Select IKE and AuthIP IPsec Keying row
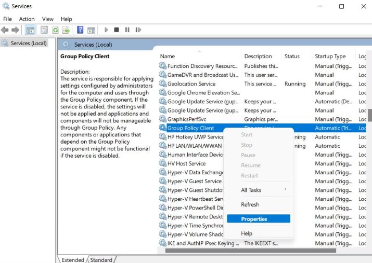Image resolution: width=372 pixels, height=263 pixels. point(262,243)
